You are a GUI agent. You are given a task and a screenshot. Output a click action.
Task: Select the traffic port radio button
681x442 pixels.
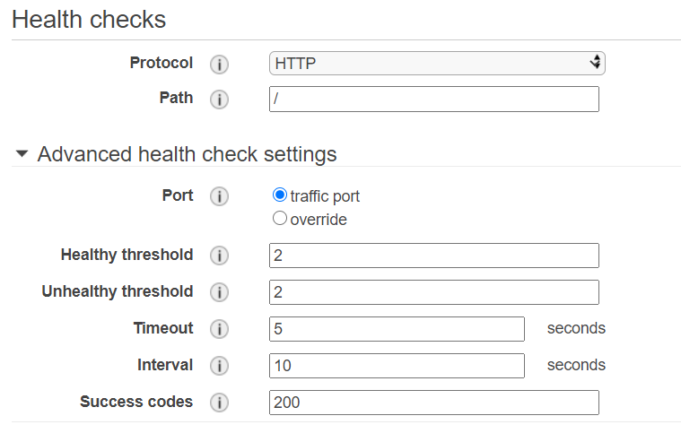click(x=280, y=195)
